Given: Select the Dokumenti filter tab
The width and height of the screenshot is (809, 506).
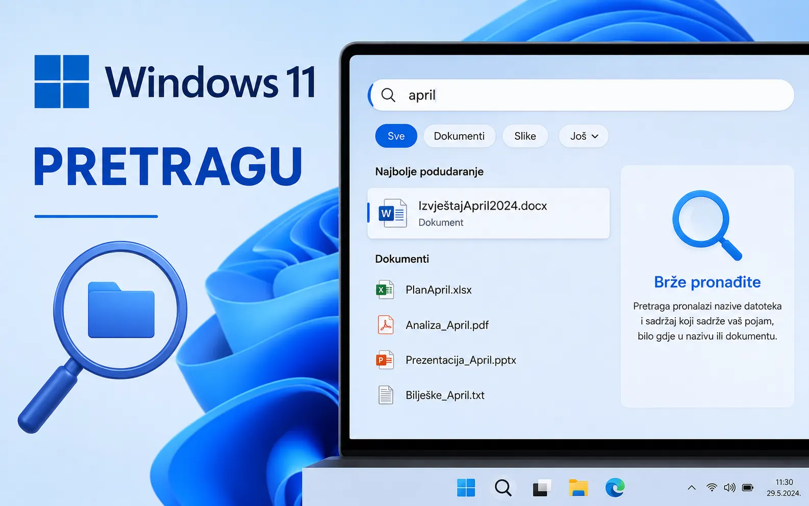Looking at the screenshot, I should tap(459, 136).
